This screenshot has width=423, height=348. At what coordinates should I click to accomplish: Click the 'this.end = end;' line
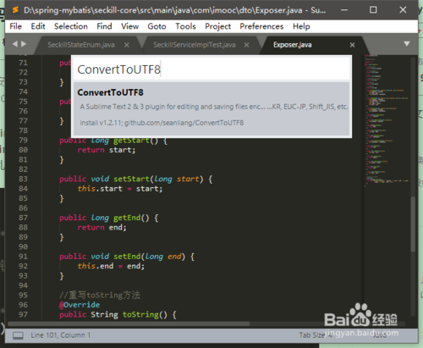111,266
